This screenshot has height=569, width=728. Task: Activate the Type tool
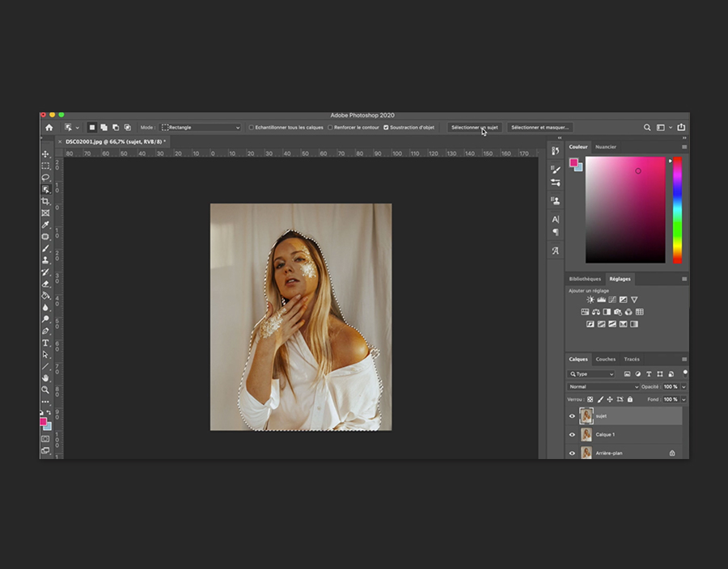[45, 343]
